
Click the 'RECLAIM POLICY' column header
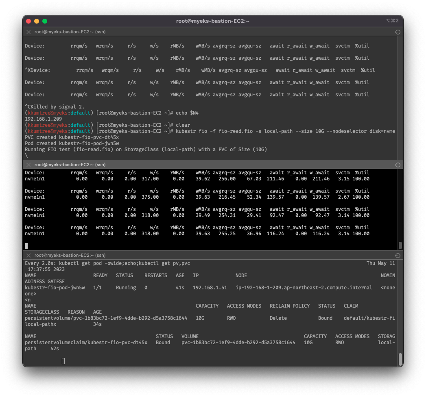[x=290, y=306]
